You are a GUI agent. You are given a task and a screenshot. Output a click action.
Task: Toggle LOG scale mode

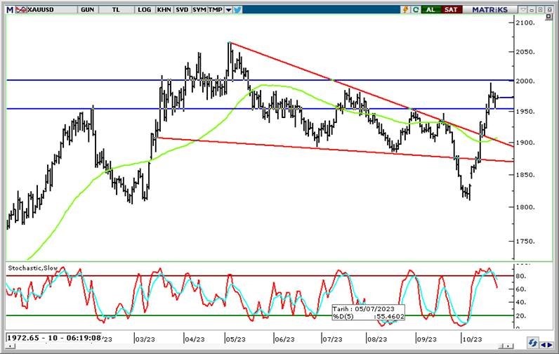click(145, 10)
